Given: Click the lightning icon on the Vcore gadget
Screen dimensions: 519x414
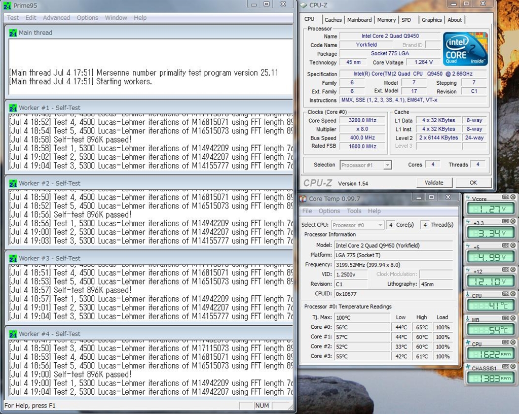Looking at the screenshot, I should tap(468, 198).
